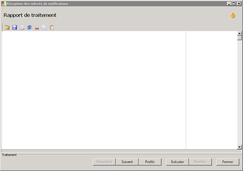Go to next step with Suivant
Screen dimensions: 243x171
coord(127,162)
